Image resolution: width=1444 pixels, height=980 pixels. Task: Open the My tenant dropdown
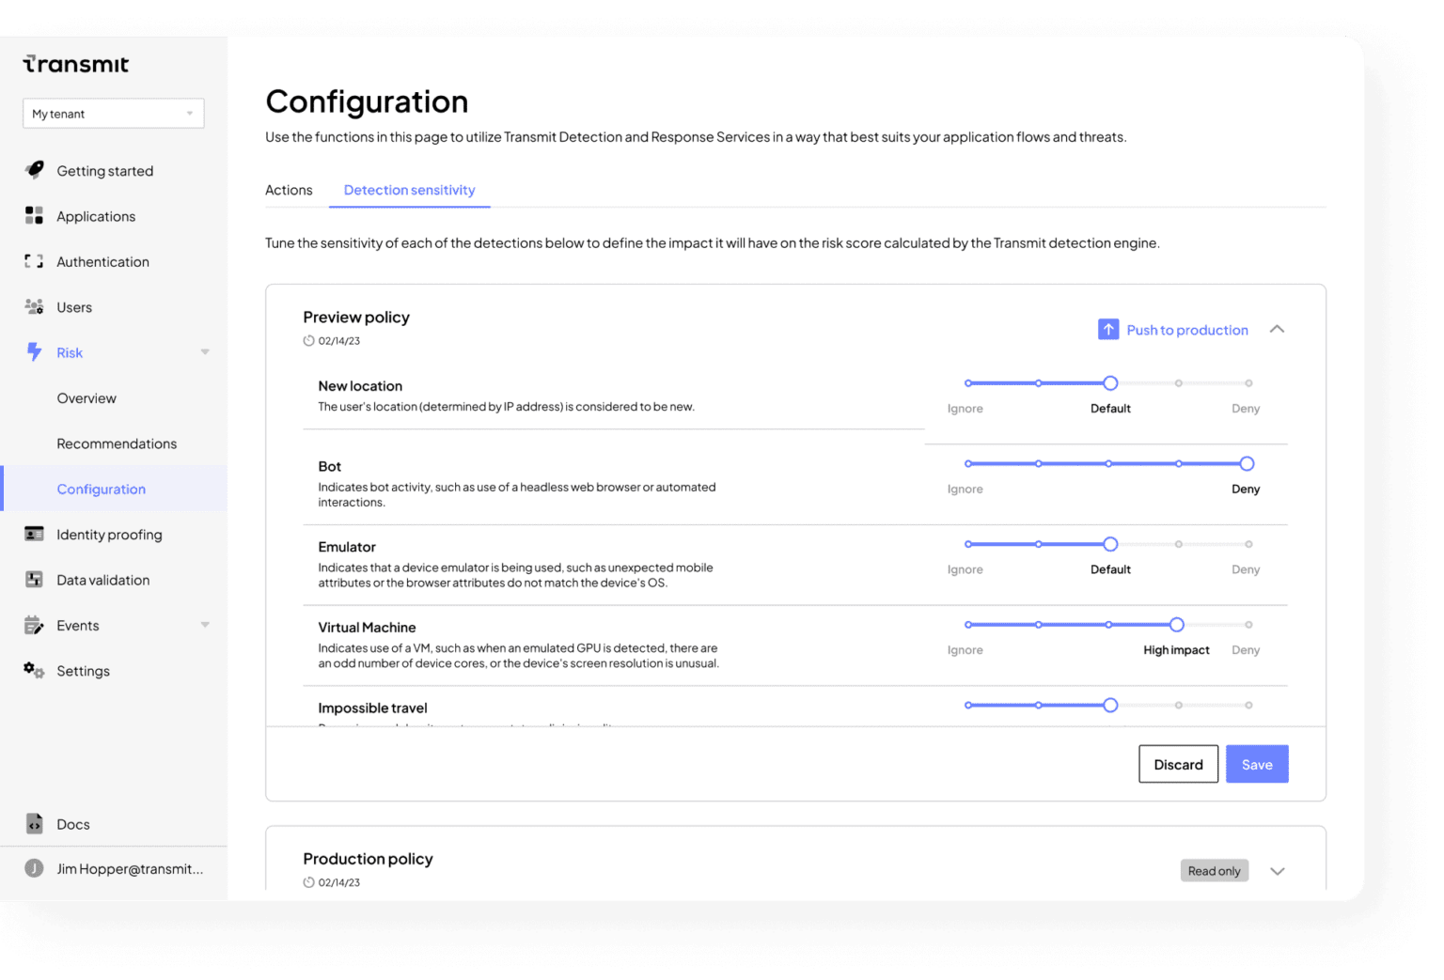point(113,113)
